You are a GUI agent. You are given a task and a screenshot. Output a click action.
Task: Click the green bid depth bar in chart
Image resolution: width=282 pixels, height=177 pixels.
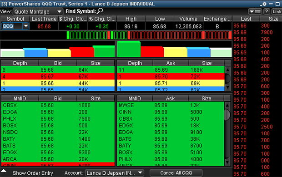pos(105,51)
